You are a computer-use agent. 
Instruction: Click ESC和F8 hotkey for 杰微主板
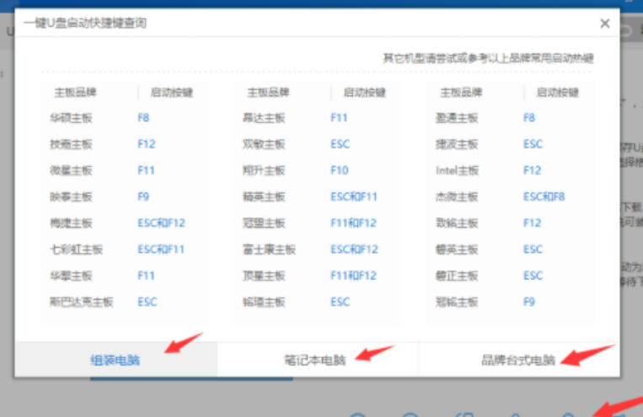[544, 196]
